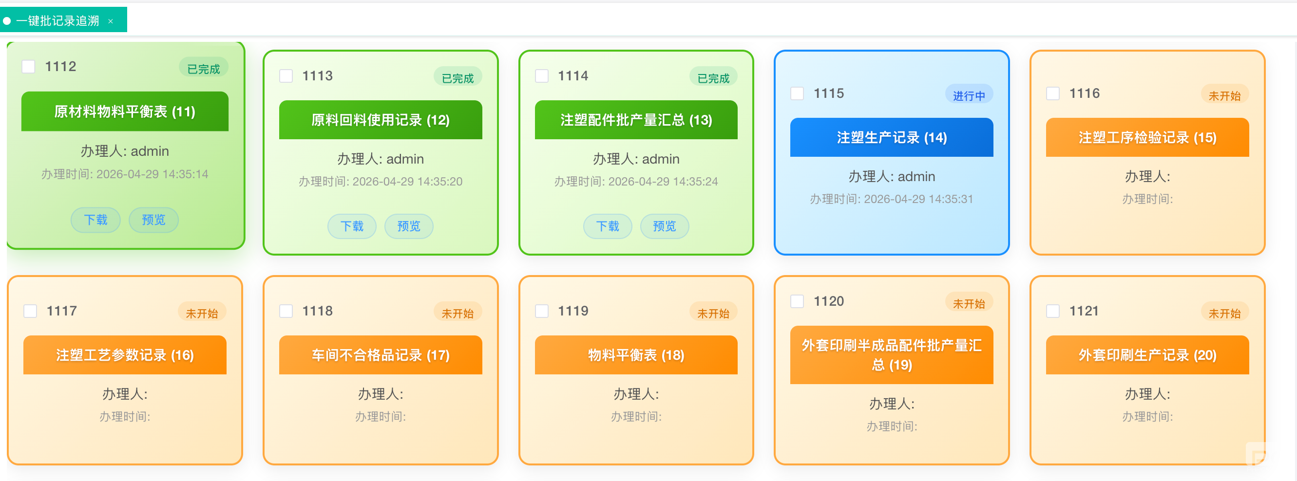Select the 注塑工序检验记录 (15) orange header
This screenshot has height=481, width=1297.
click(1147, 137)
